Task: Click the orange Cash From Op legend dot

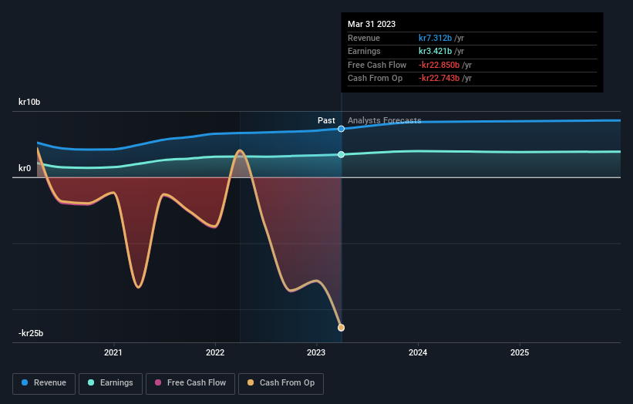Action: tap(251, 382)
